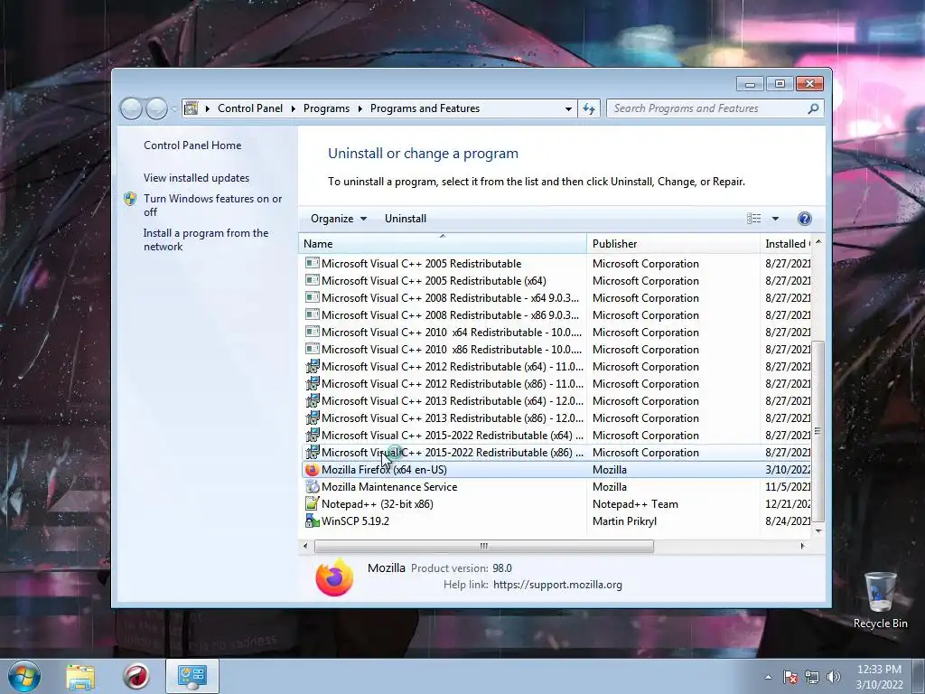
Task: Open Control Panel Home link
Action: pos(192,145)
